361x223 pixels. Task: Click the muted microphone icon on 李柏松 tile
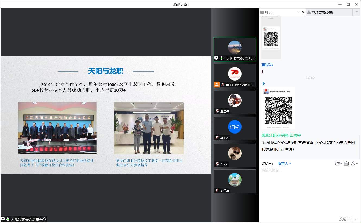tap(217, 138)
